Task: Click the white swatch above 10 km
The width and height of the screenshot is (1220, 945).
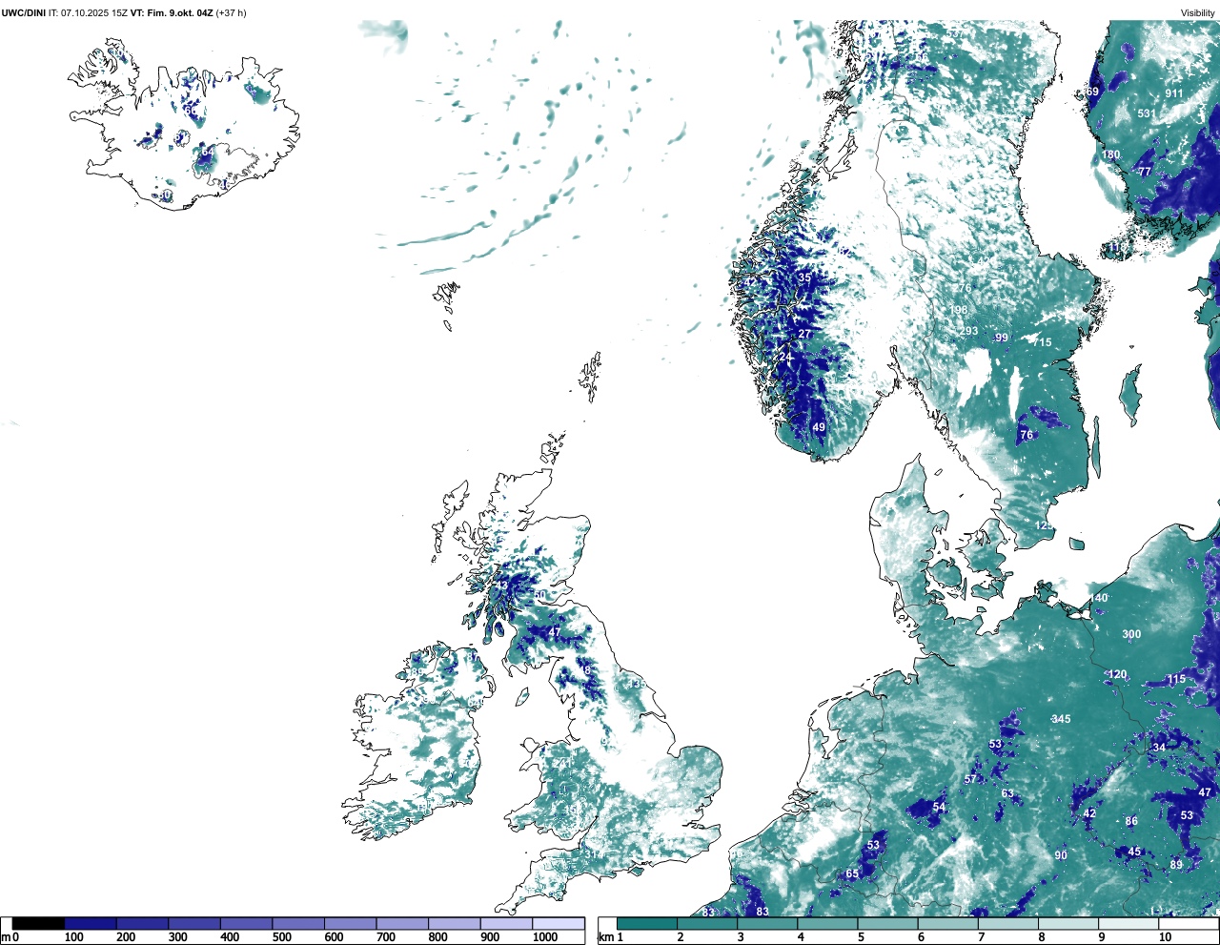Action: 1188,924
